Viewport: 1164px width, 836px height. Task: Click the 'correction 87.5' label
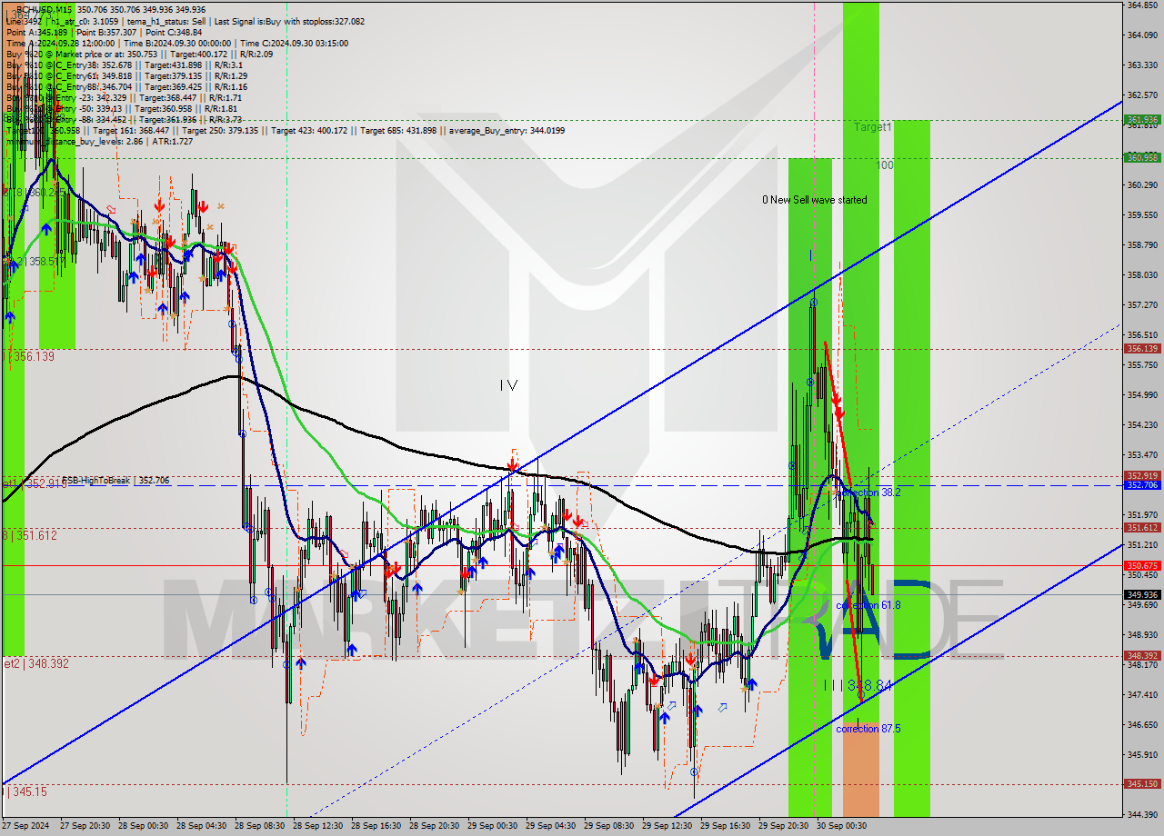868,728
